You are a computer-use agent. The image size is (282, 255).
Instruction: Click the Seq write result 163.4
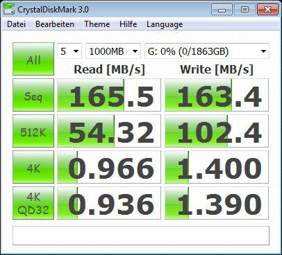click(217, 95)
